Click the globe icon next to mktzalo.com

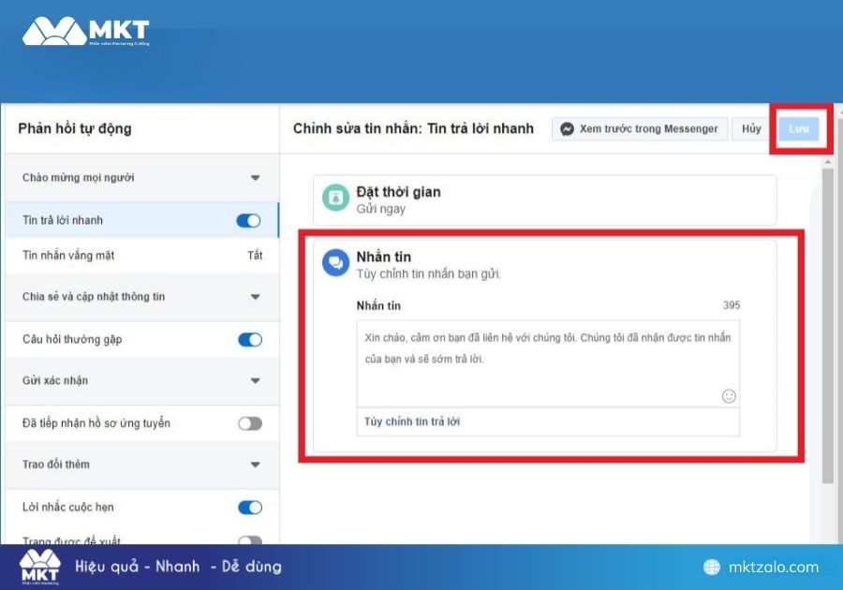713,568
